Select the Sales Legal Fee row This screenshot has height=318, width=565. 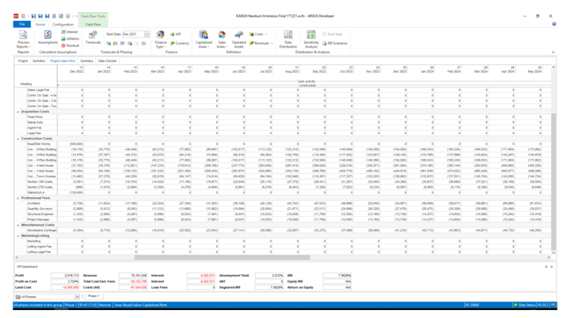pyautogui.click(x=38, y=90)
